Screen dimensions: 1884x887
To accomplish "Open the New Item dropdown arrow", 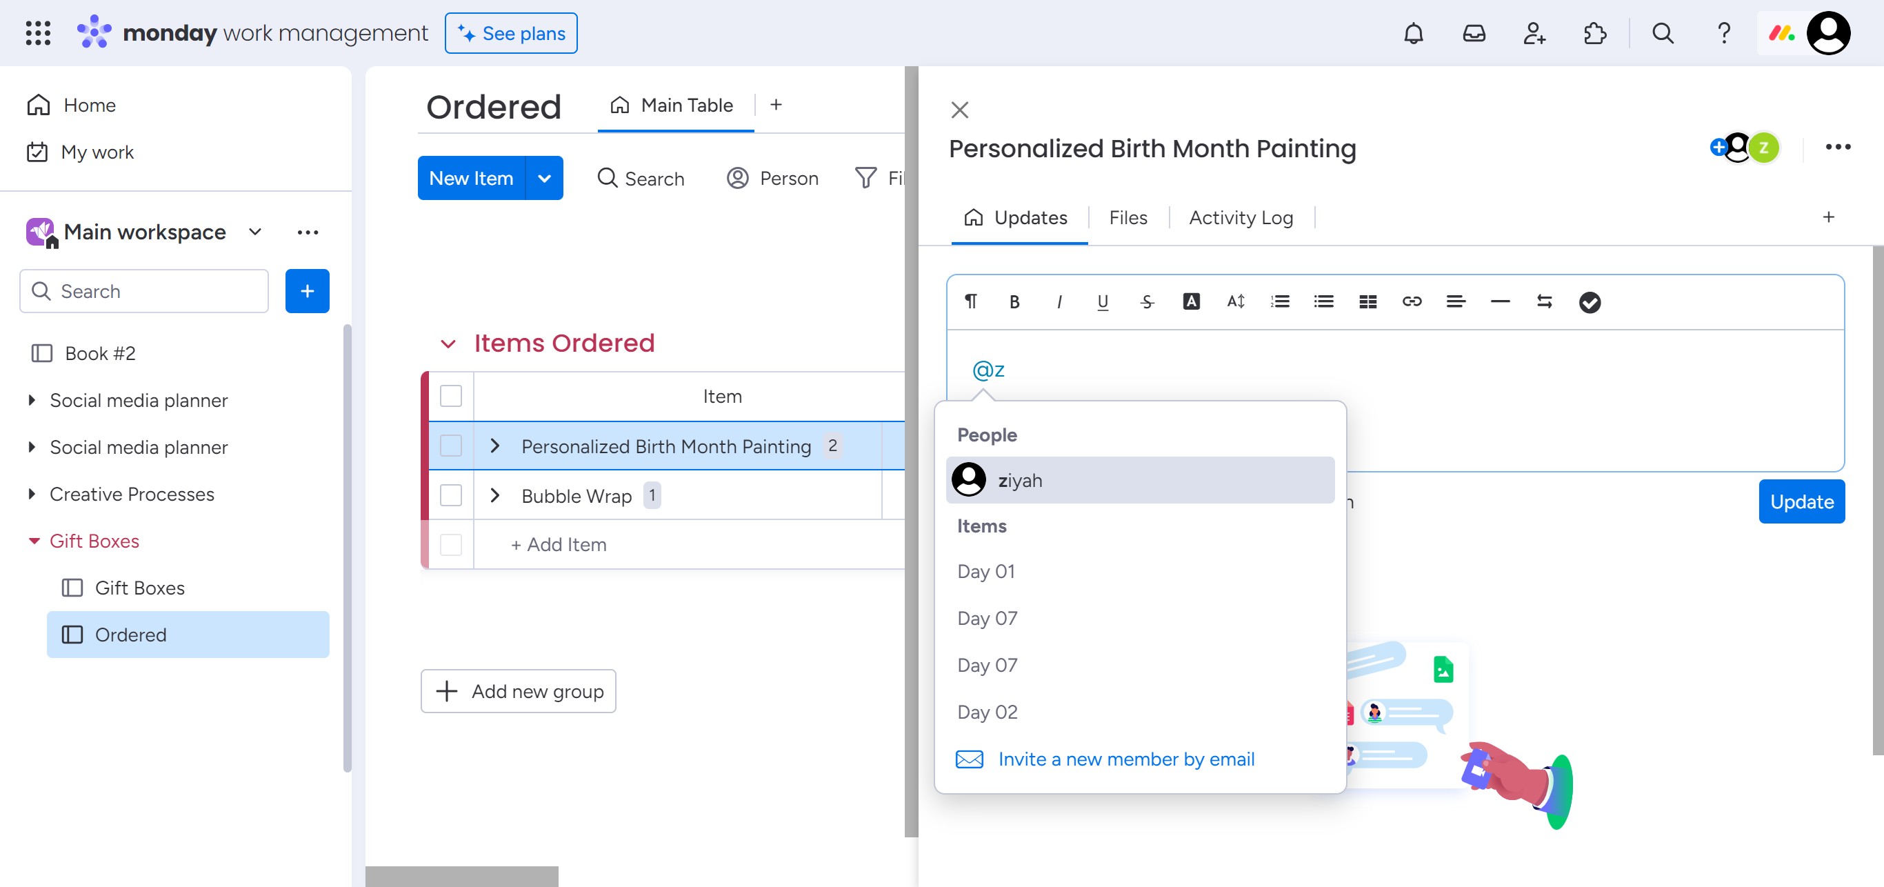I will pos(544,179).
